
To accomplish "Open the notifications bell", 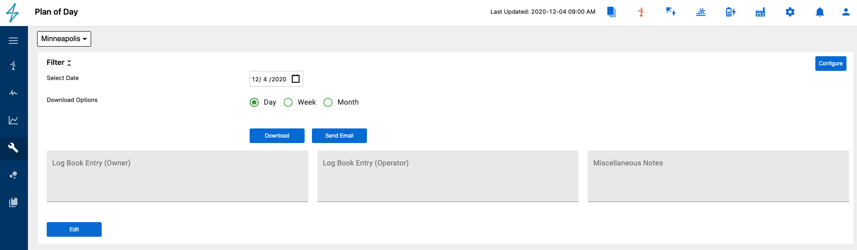I will 820,12.
